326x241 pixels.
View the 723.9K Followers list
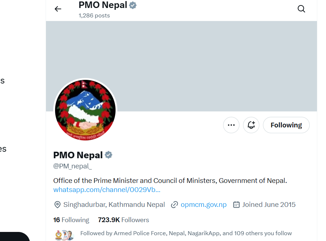point(123,220)
